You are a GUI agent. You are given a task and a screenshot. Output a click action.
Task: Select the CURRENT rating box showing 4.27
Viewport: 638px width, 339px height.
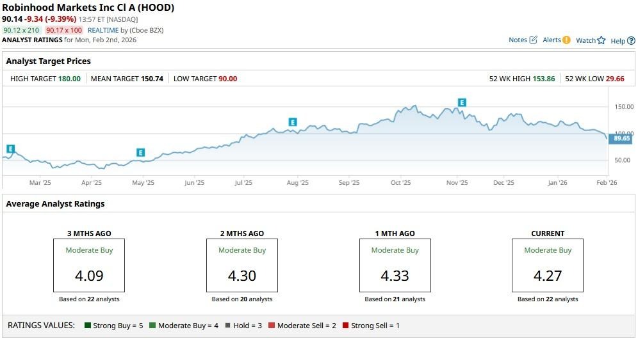click(548, 265)
